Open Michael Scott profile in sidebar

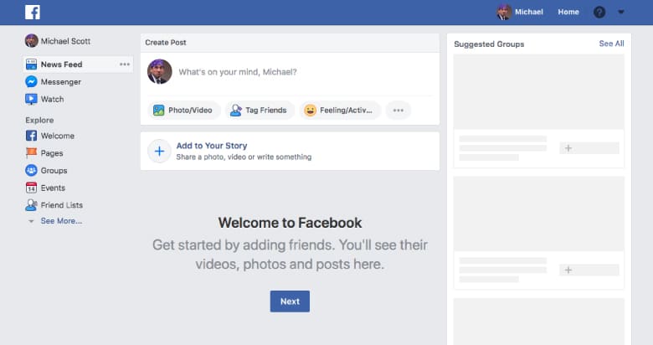coord(65,41)
